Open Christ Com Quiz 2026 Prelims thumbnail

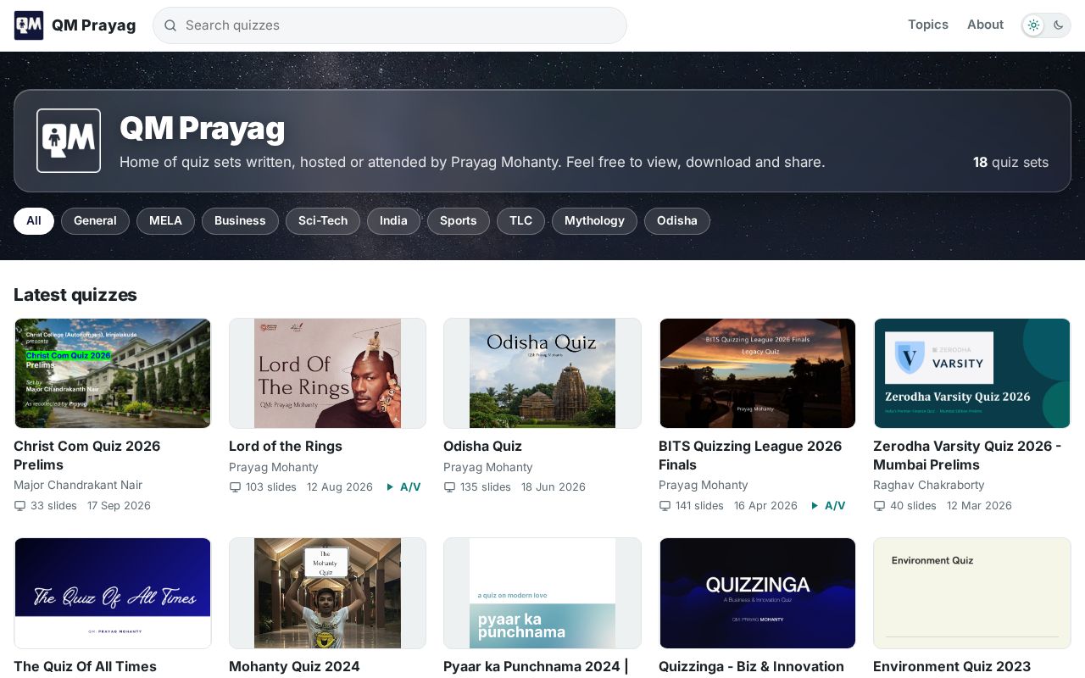113,373
